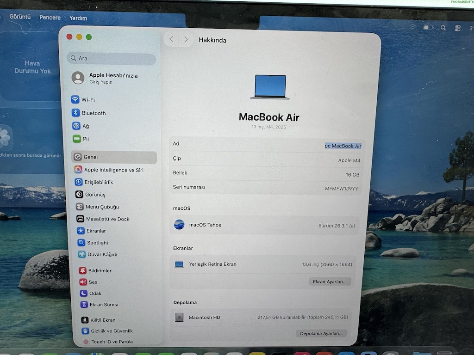Viewport: 474px width, 355px height.
Task: Select the Ağ globe icon
Action: coord(76,126)
